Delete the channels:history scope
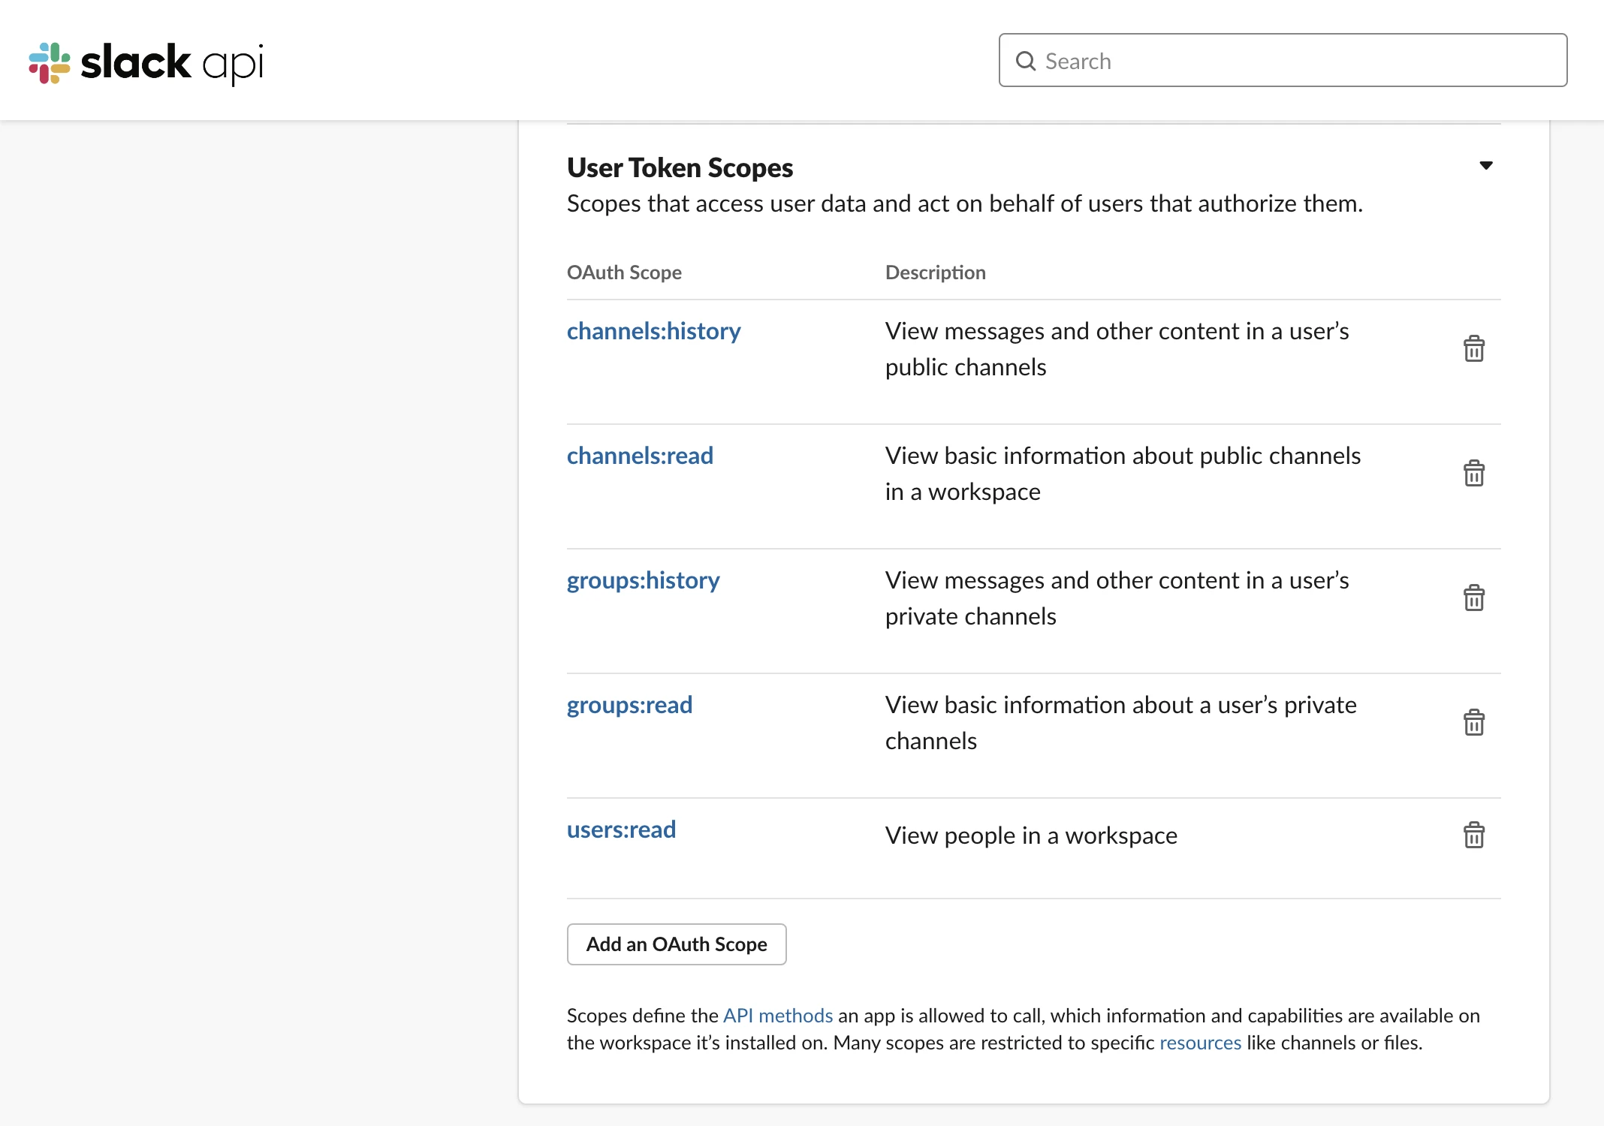The height and width of the screenshot is (1126, 1604). pyautogui.click(x=1473, y=349)
